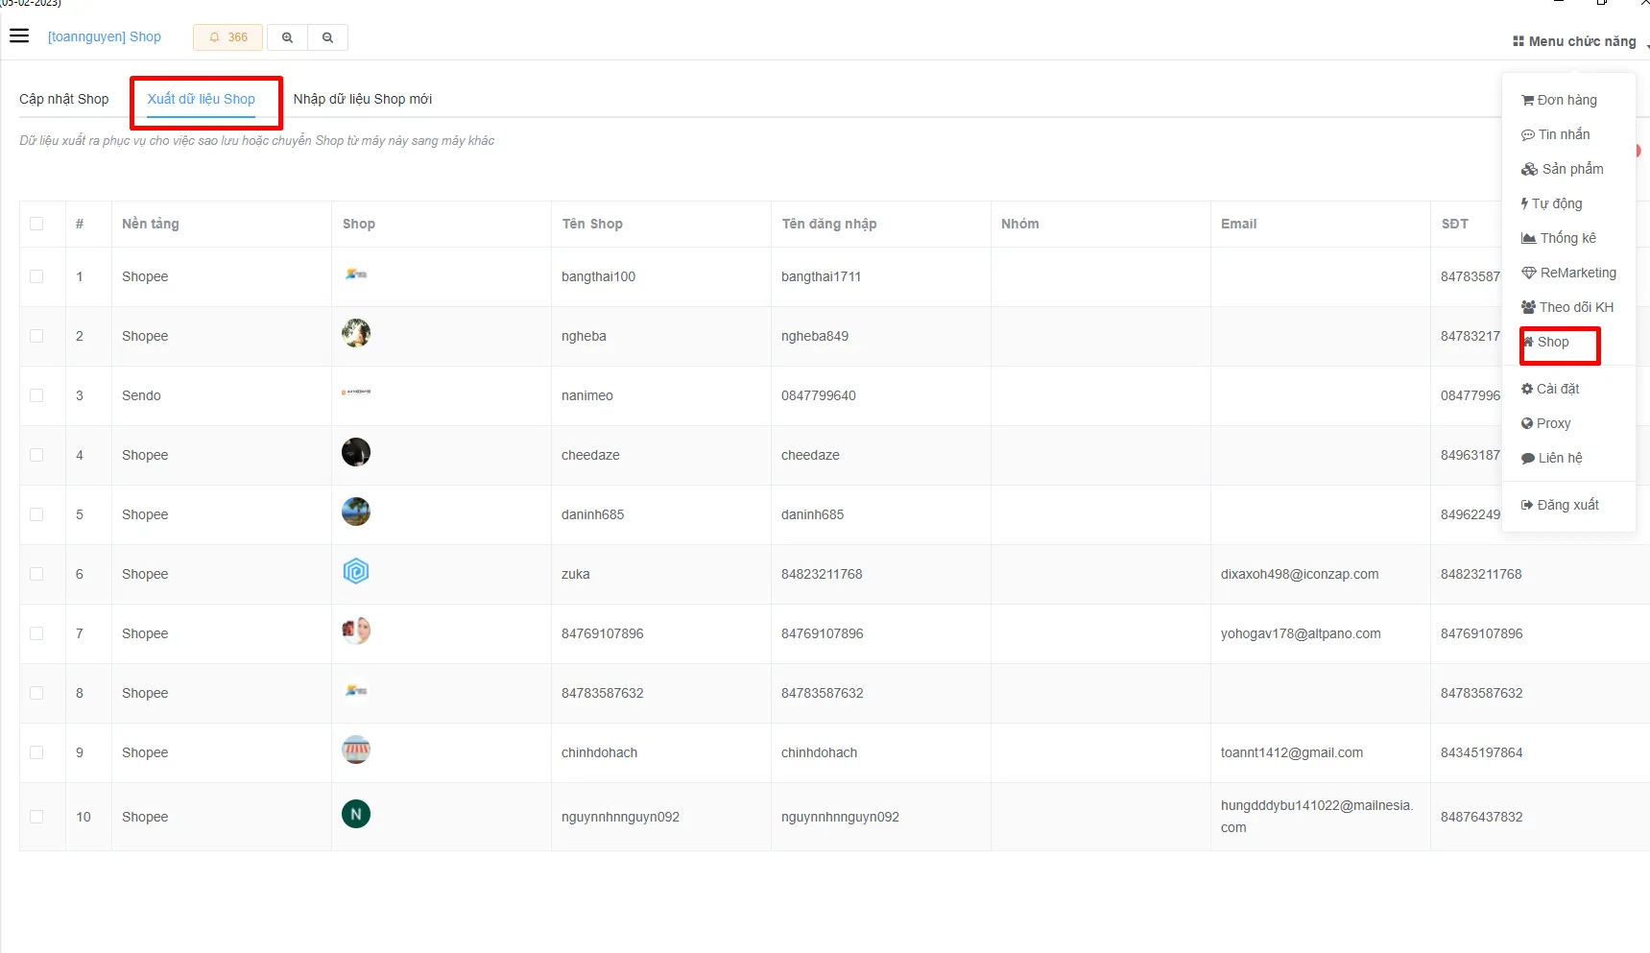This screenshot has height=953, width=1650.
Task: Check the row for daninh685
Action: (x=36, y=514)
